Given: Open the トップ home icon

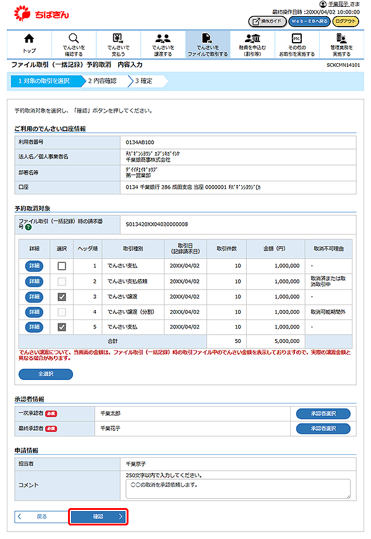Looking at the screenshot, I should 29,45.
